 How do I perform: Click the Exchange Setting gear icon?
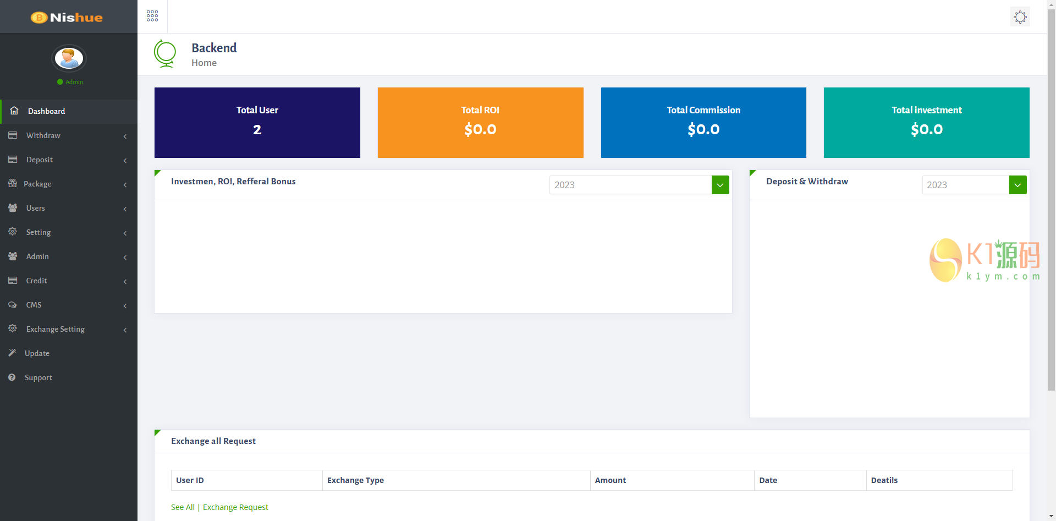tap(13, 328)
